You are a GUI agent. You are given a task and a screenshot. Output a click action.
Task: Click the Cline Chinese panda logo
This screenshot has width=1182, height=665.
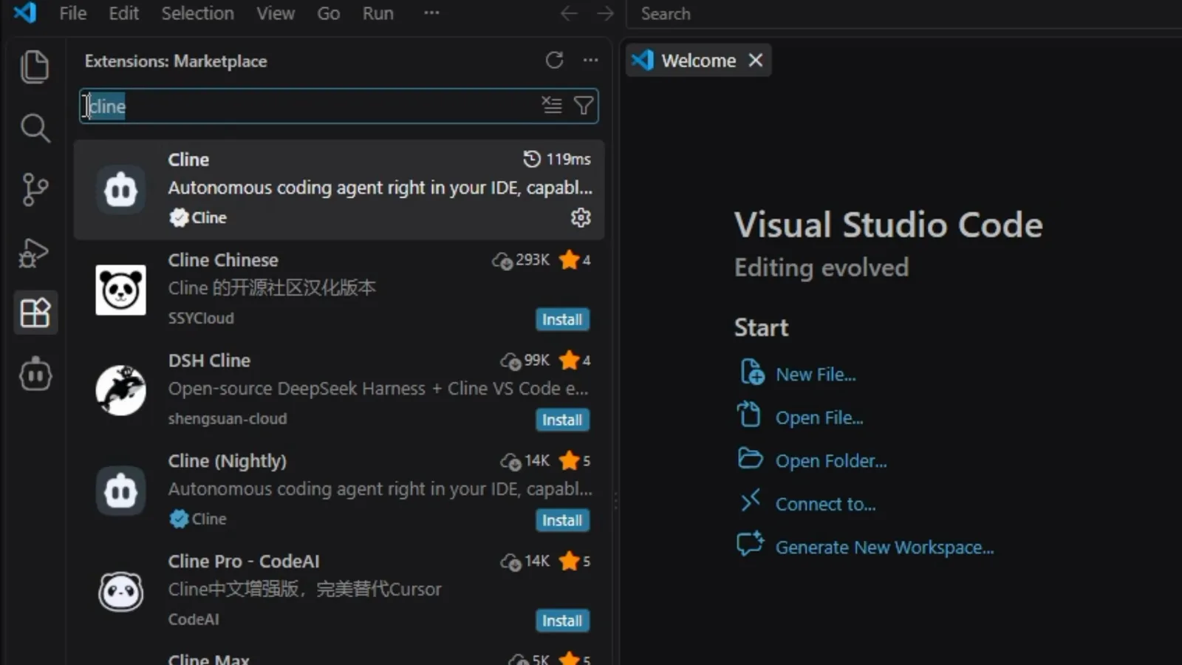[x=120, y=290]
